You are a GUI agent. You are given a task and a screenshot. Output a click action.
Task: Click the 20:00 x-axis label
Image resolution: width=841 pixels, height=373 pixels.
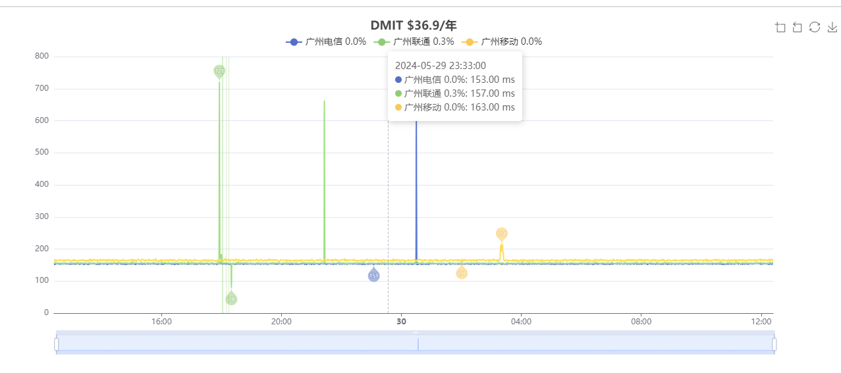tap(281, 322)
